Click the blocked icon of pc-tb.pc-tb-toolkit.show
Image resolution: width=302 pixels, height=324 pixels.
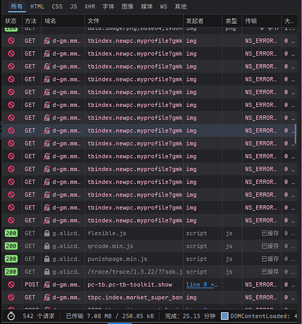click(11, 284)
